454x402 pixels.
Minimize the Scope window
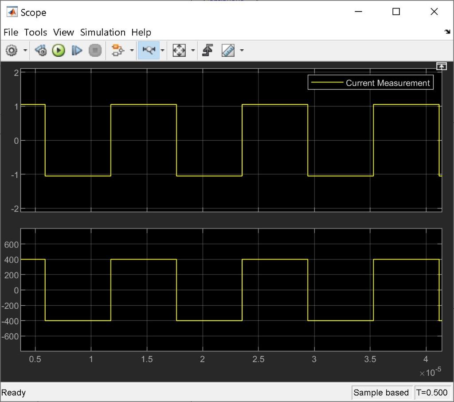[358, 12]
